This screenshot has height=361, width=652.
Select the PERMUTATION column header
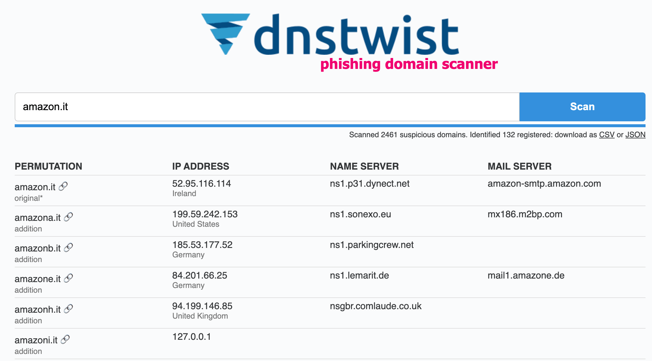49,166
